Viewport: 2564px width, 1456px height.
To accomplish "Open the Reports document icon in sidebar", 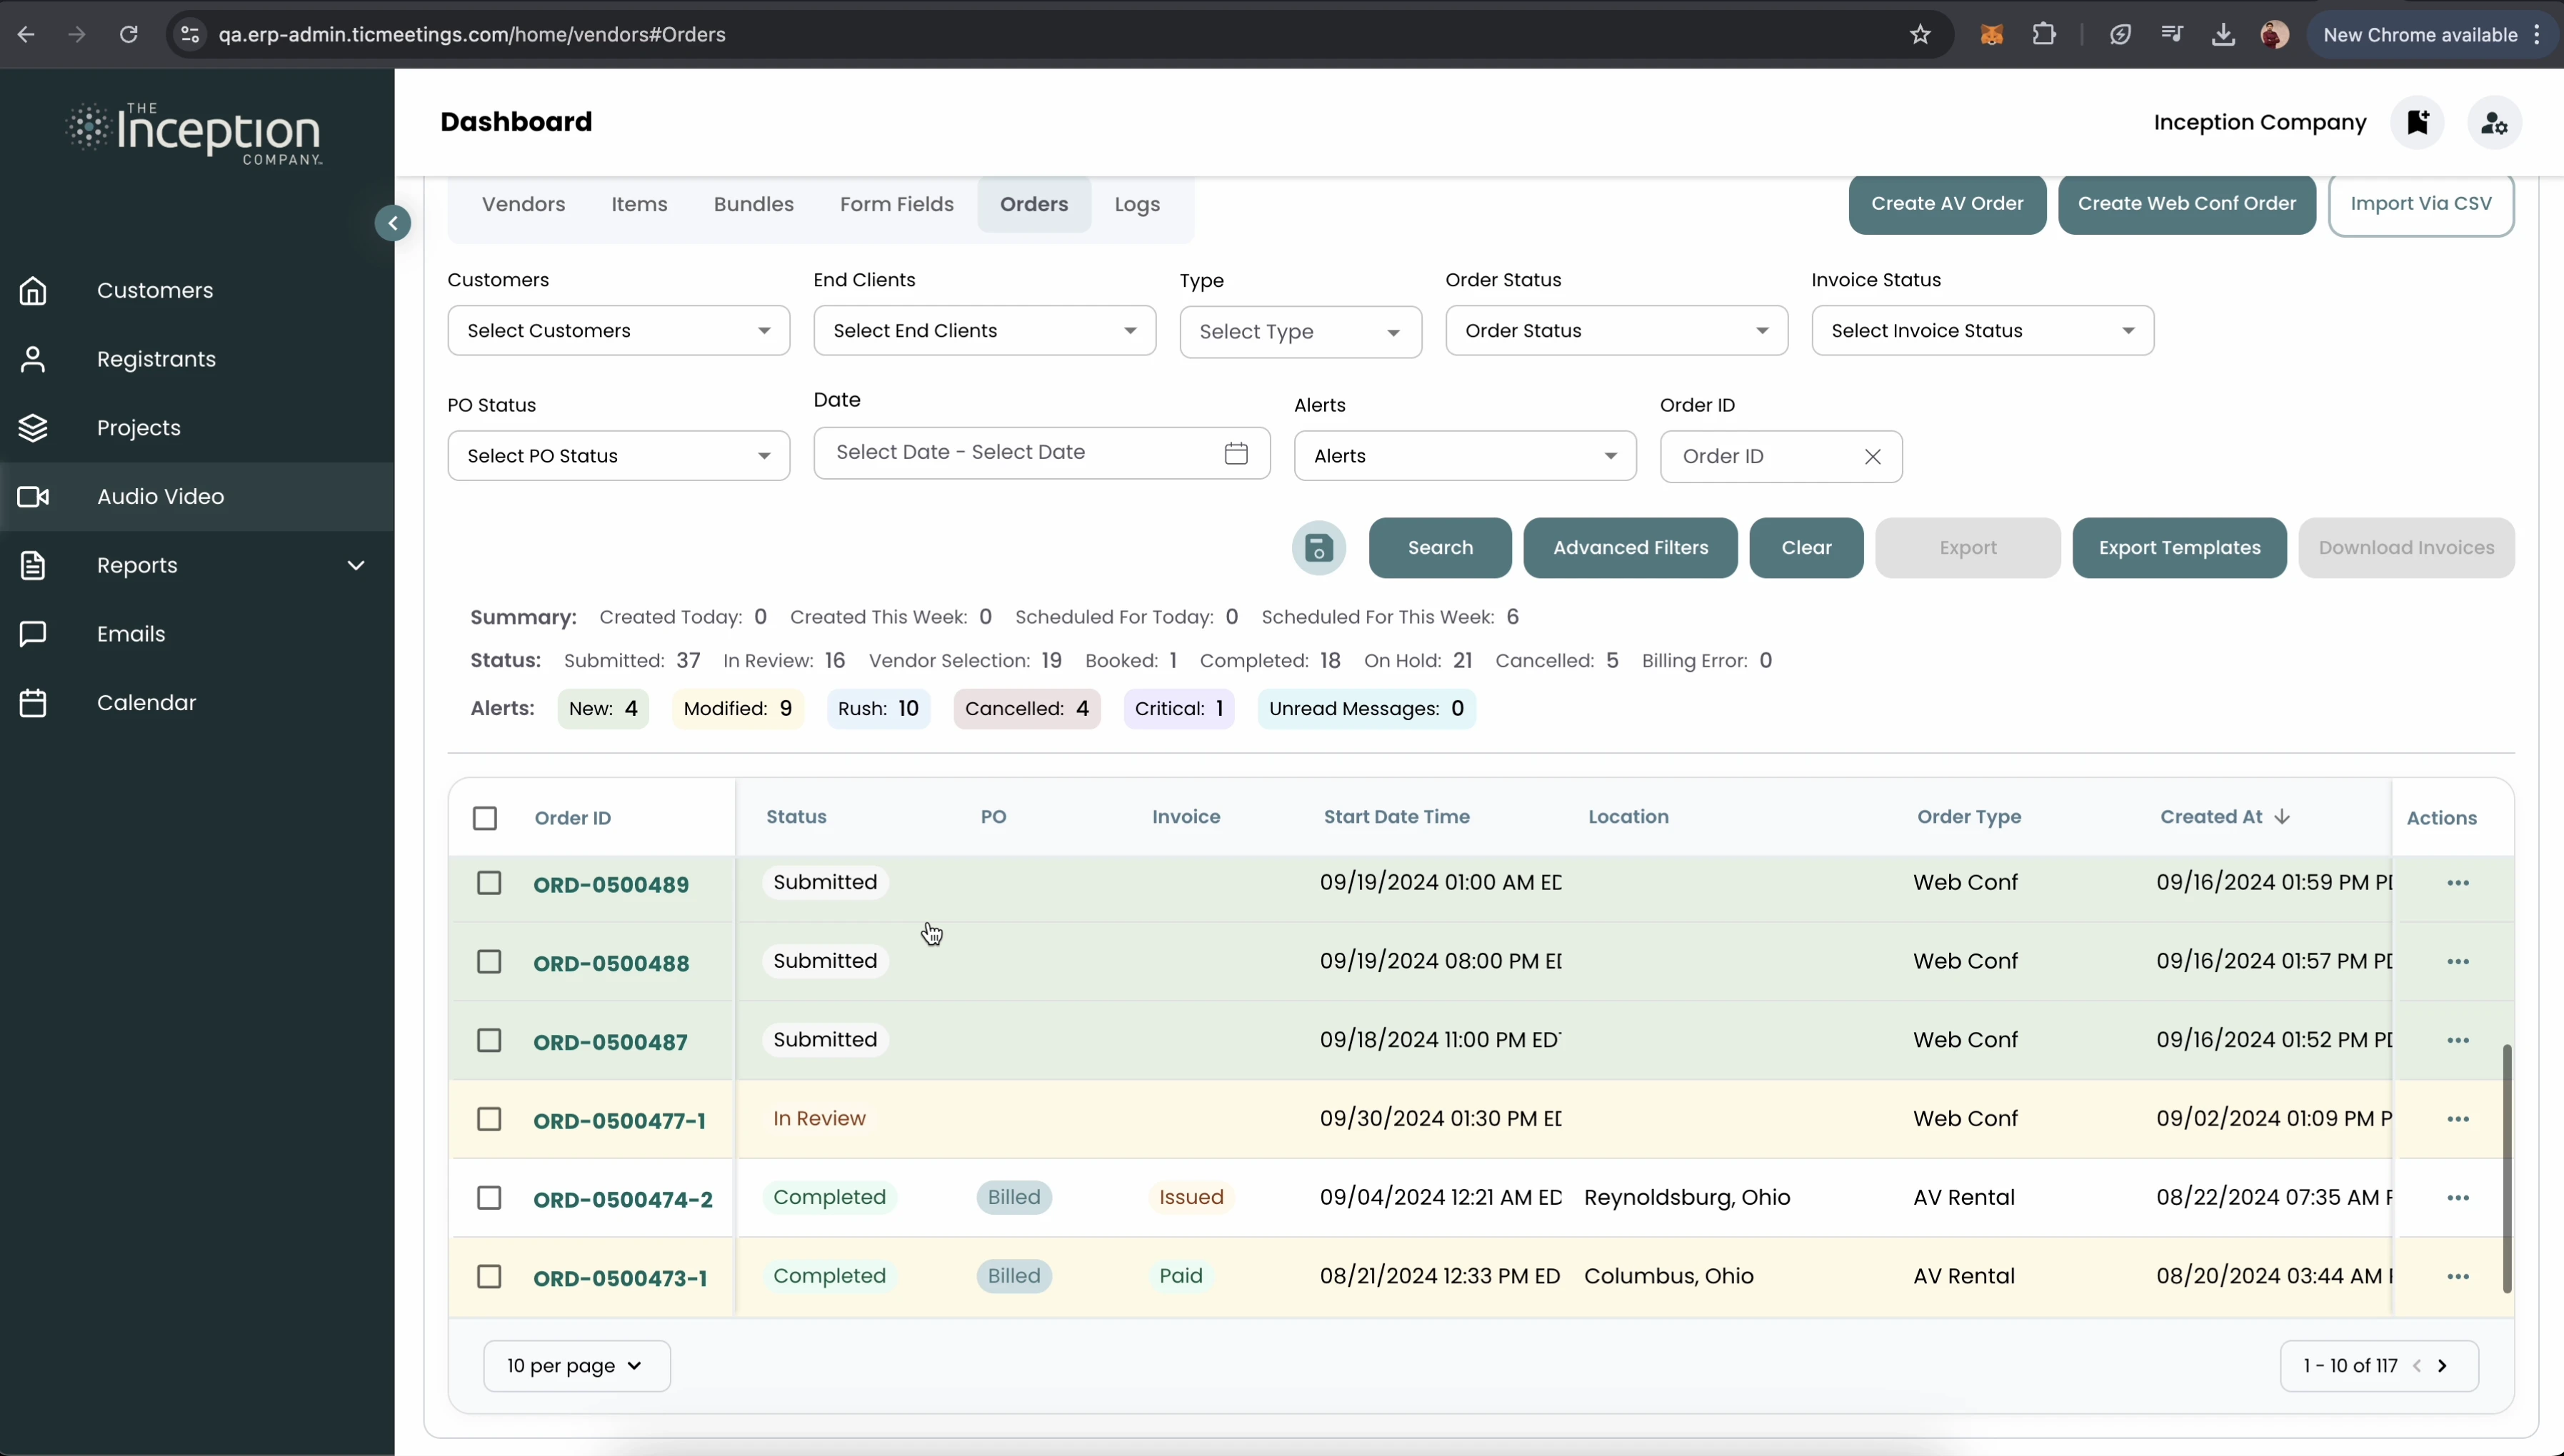I will point(33,565).
